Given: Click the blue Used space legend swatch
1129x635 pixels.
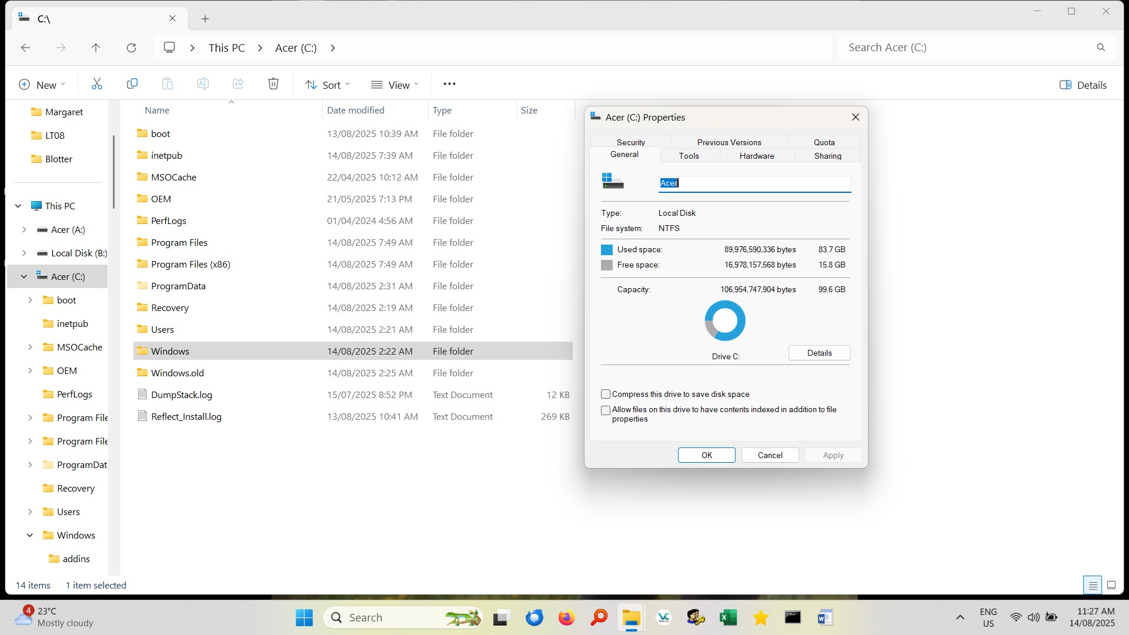Looking at the screenshot, I should [606, 249].
